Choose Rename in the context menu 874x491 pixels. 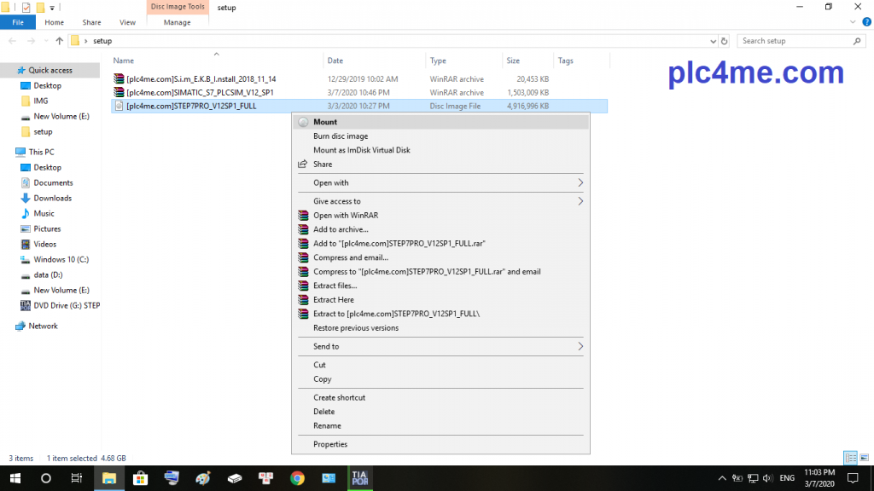327,426
